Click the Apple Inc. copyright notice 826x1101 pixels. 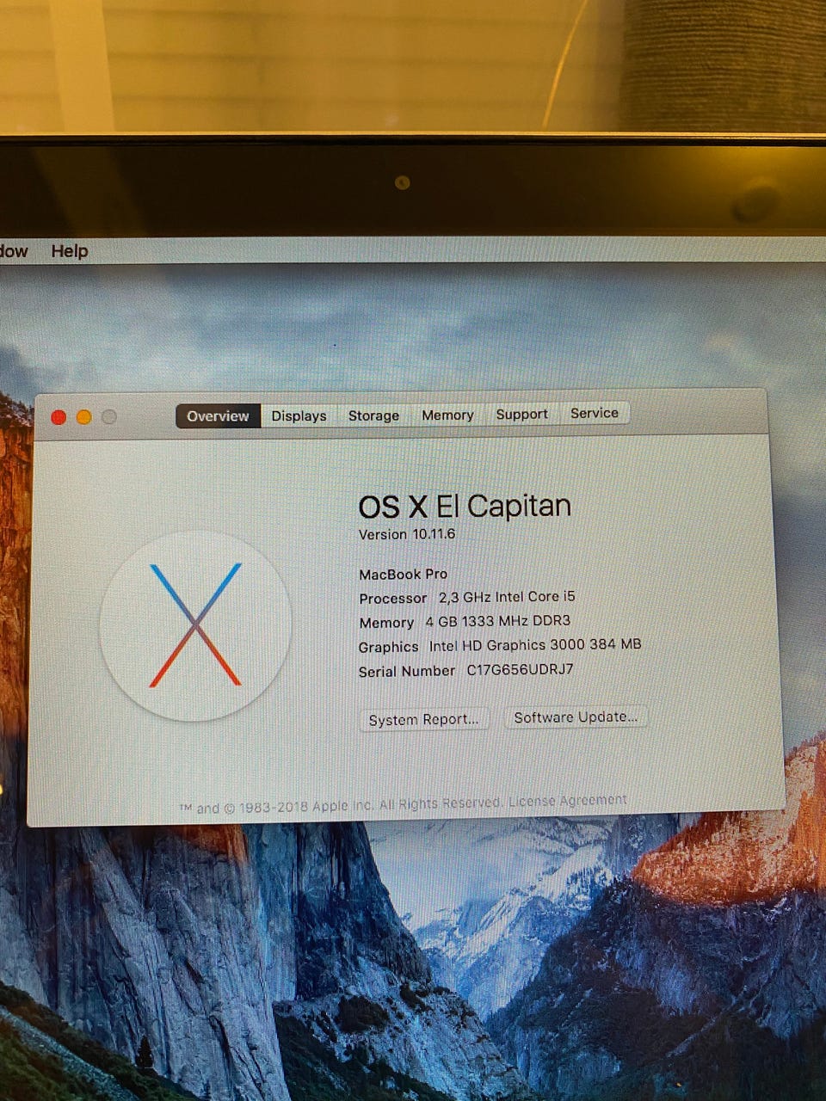341,806
